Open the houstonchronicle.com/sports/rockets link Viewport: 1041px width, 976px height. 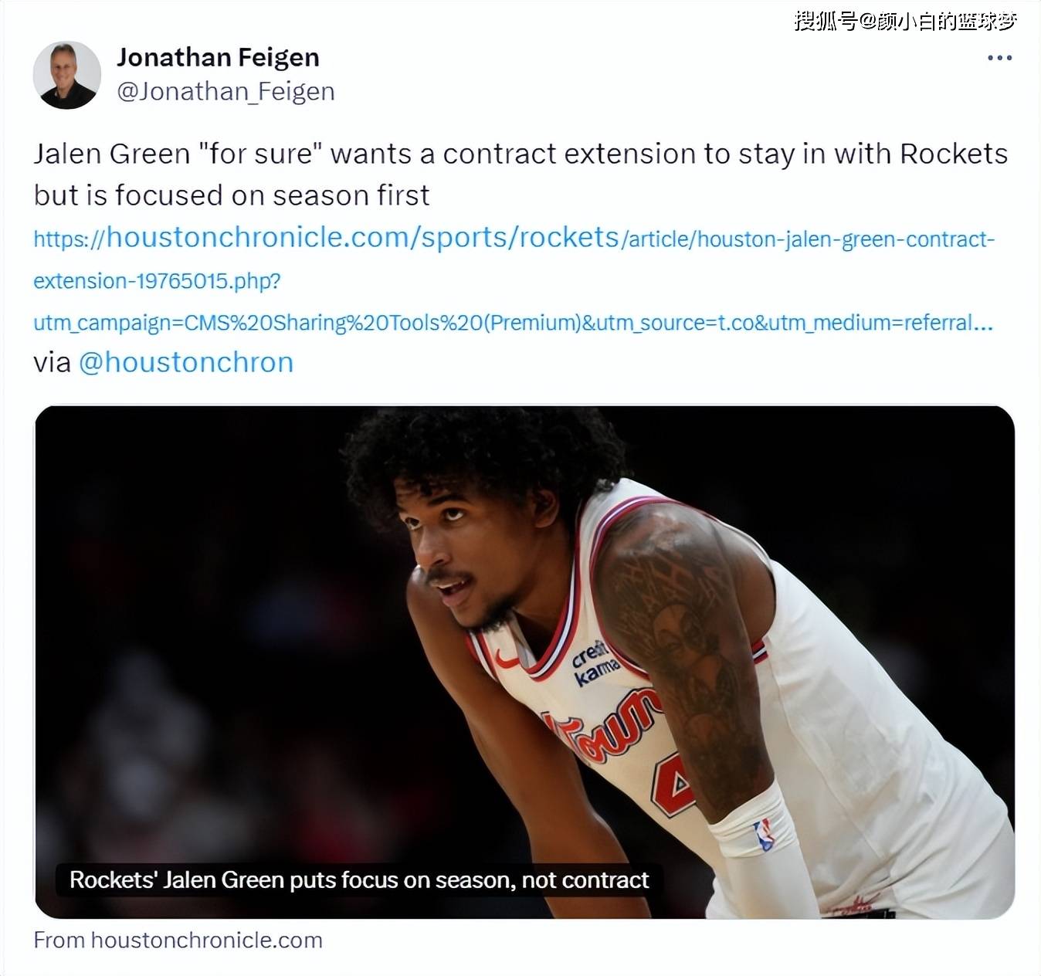363,237
